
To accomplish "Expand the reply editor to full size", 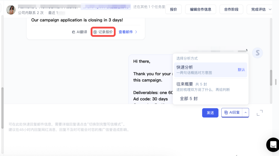I will 260,113.
